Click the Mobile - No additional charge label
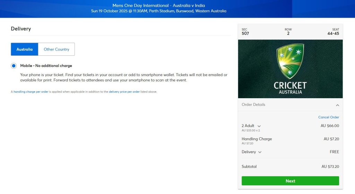This screenshot has width=355, height=194. pos(46,66)
